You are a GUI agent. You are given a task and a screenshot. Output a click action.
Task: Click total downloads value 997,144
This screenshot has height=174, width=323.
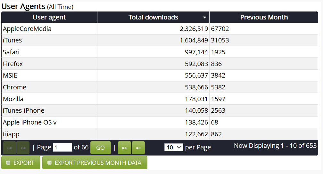pos(196,52)
